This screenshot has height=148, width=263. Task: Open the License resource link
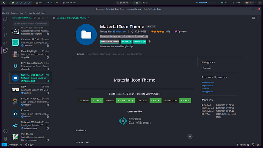(x=206, y=89)
